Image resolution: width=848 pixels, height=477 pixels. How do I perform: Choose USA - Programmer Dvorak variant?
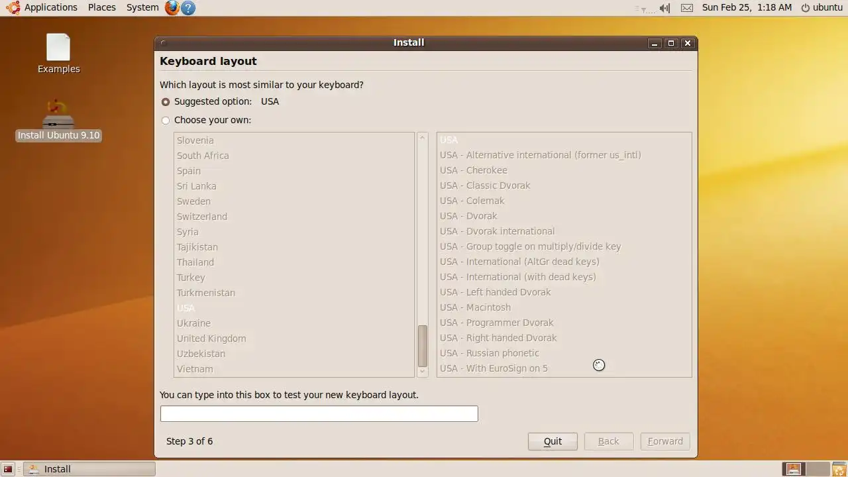point(564,323)
